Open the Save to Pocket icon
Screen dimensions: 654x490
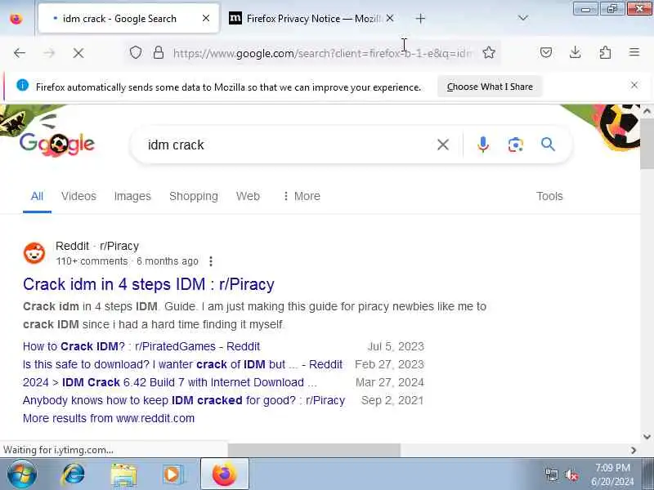546,52
